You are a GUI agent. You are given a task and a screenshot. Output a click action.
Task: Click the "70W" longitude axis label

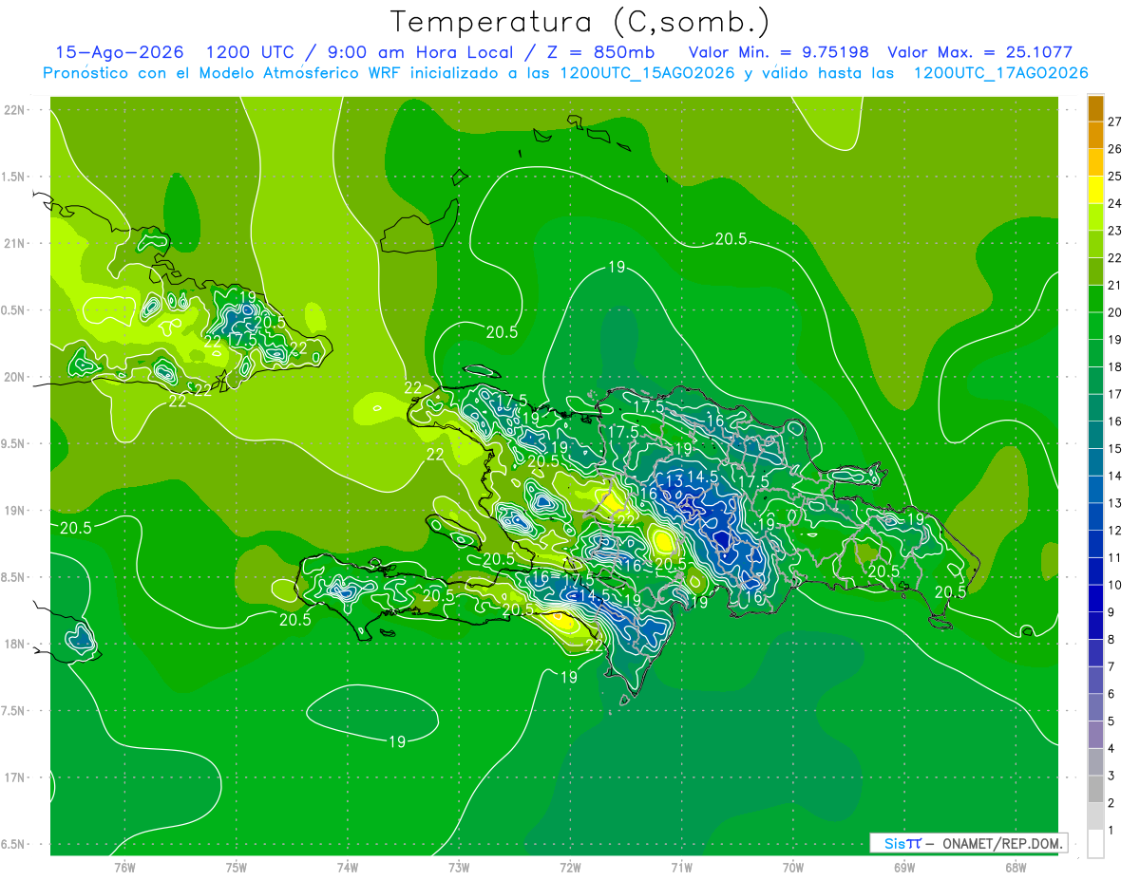793,867
